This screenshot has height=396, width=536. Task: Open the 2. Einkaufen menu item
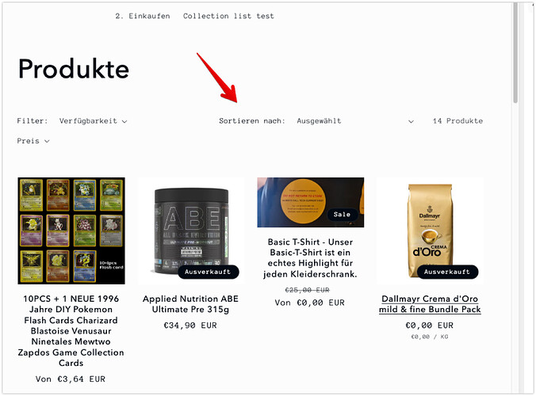[143, 16]
